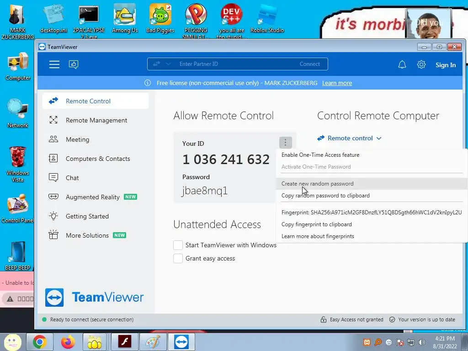Open the Remote Management section
Viewport: 468px width, 351px height.
coord(96,120)
